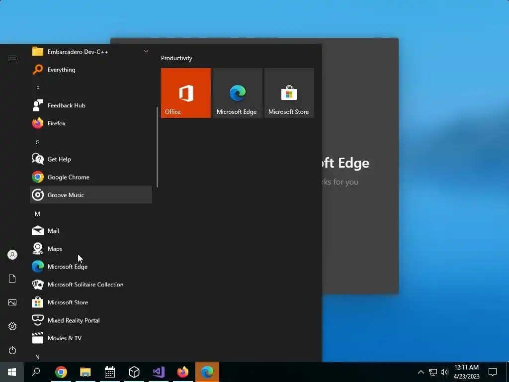Open the clock showing 12:11 AM

coord(466,372)
